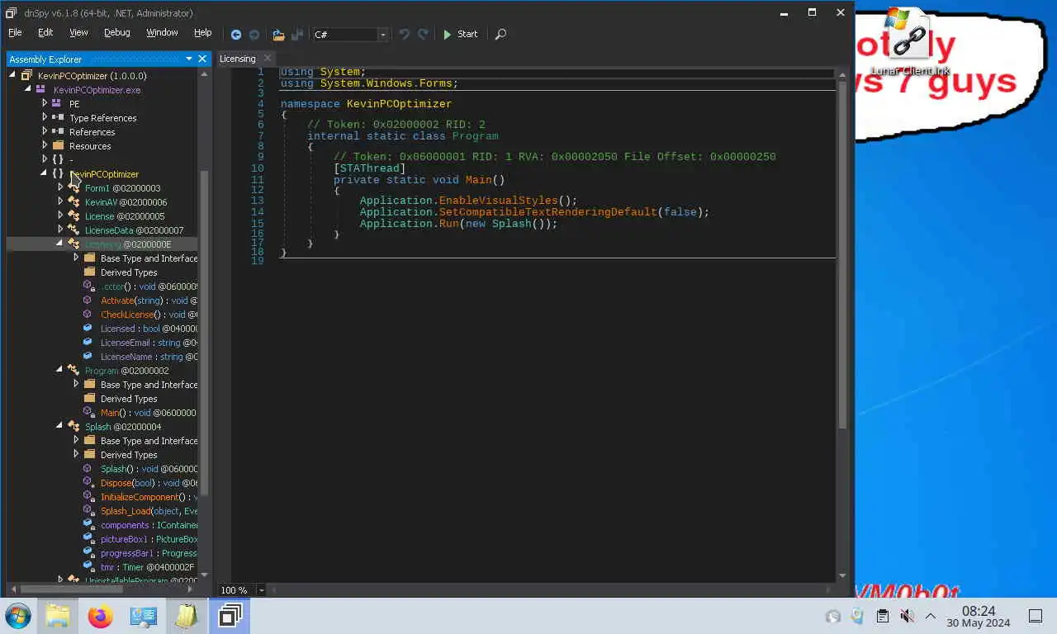Expand the Type References node
The image size is (1057, 634).
coord(45,117)
